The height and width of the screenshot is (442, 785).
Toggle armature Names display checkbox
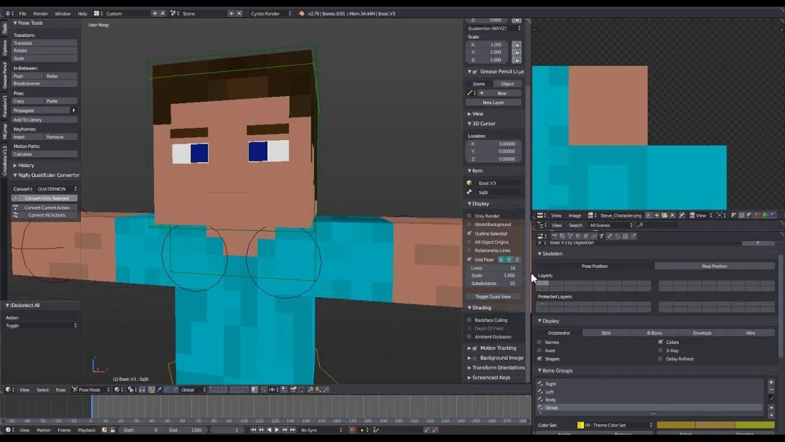pyautogui.click(x=540, y=342)
